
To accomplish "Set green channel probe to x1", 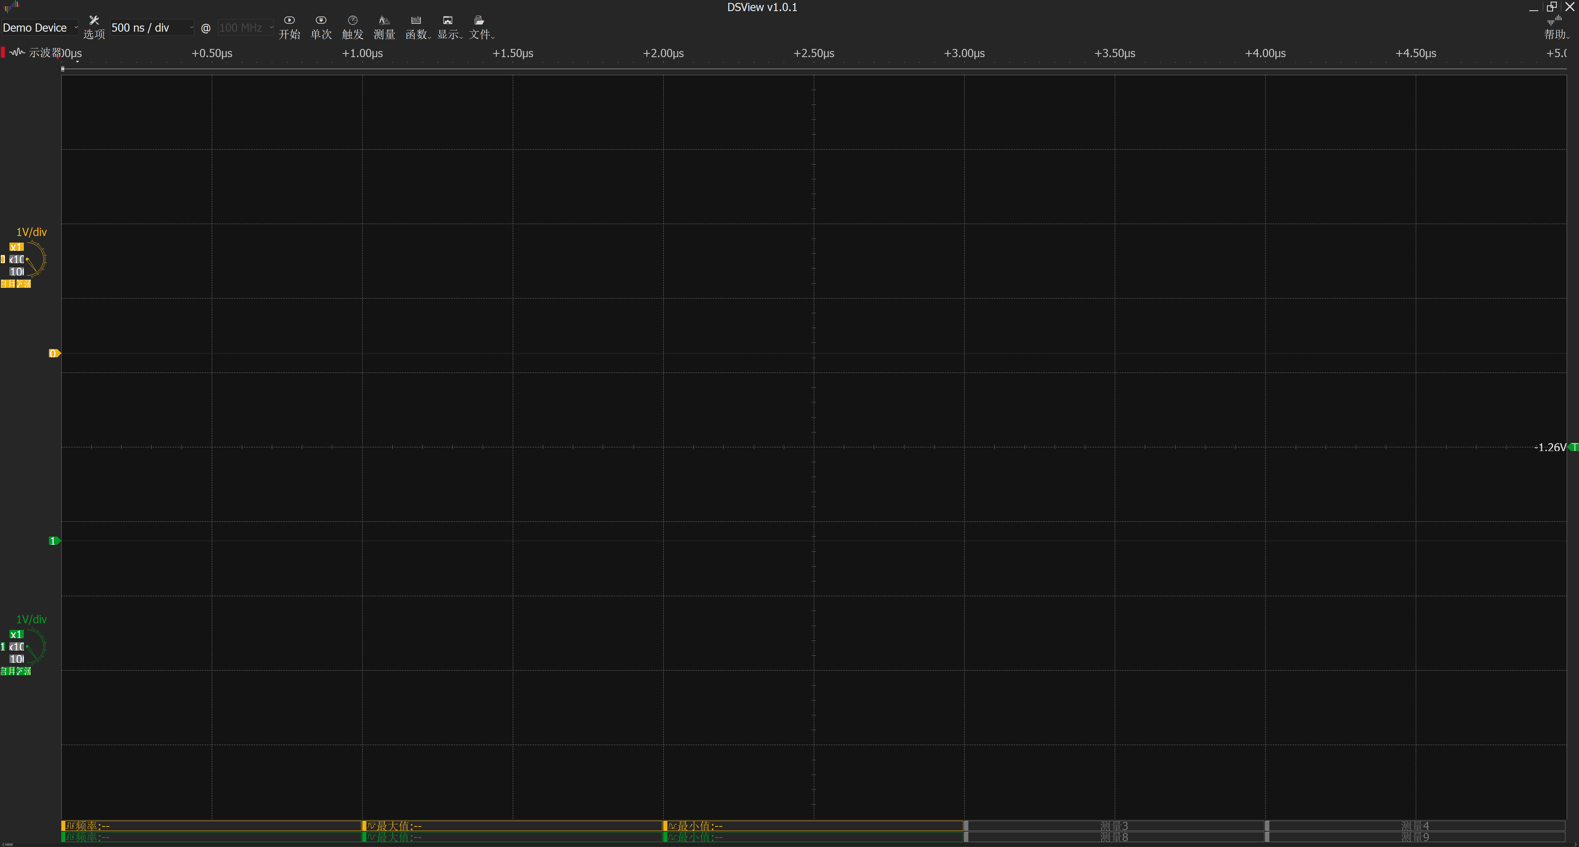I will [x=16, y=634].
